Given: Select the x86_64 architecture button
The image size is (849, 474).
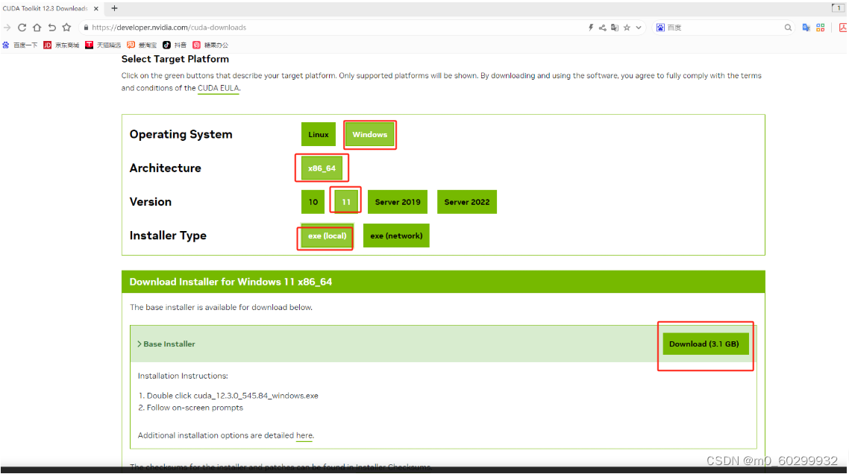Looking at the screenshot, I should (322, 168).
